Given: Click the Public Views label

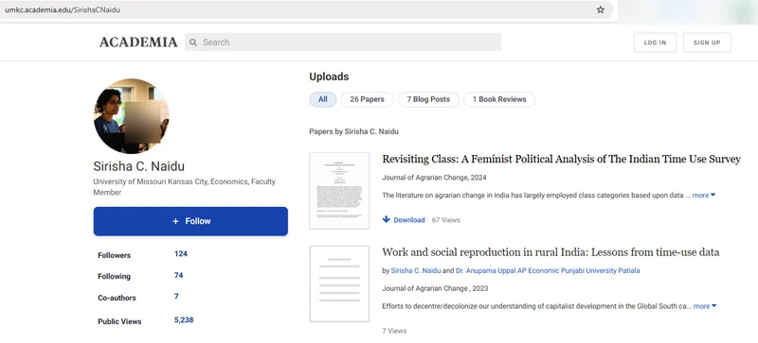Looking at the screenshot, I should click(119, 321).
